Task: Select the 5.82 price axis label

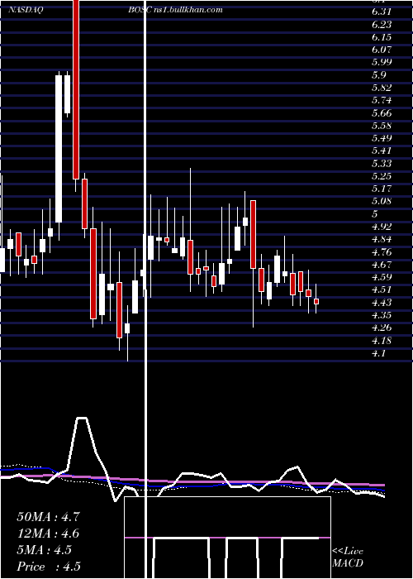Action: point(382,88)
